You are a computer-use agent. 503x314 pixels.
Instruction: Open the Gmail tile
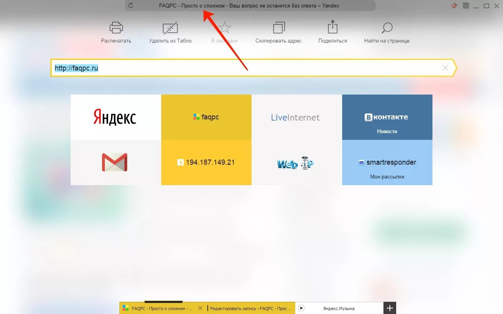(x=116, y=162)
